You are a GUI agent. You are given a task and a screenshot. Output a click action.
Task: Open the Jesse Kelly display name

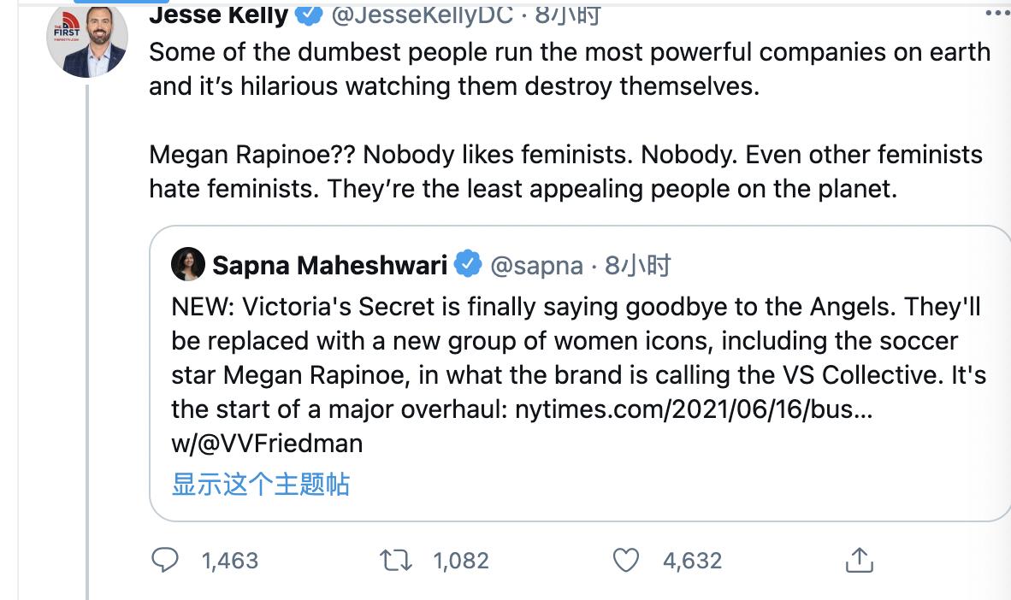(x=219, y=14)
